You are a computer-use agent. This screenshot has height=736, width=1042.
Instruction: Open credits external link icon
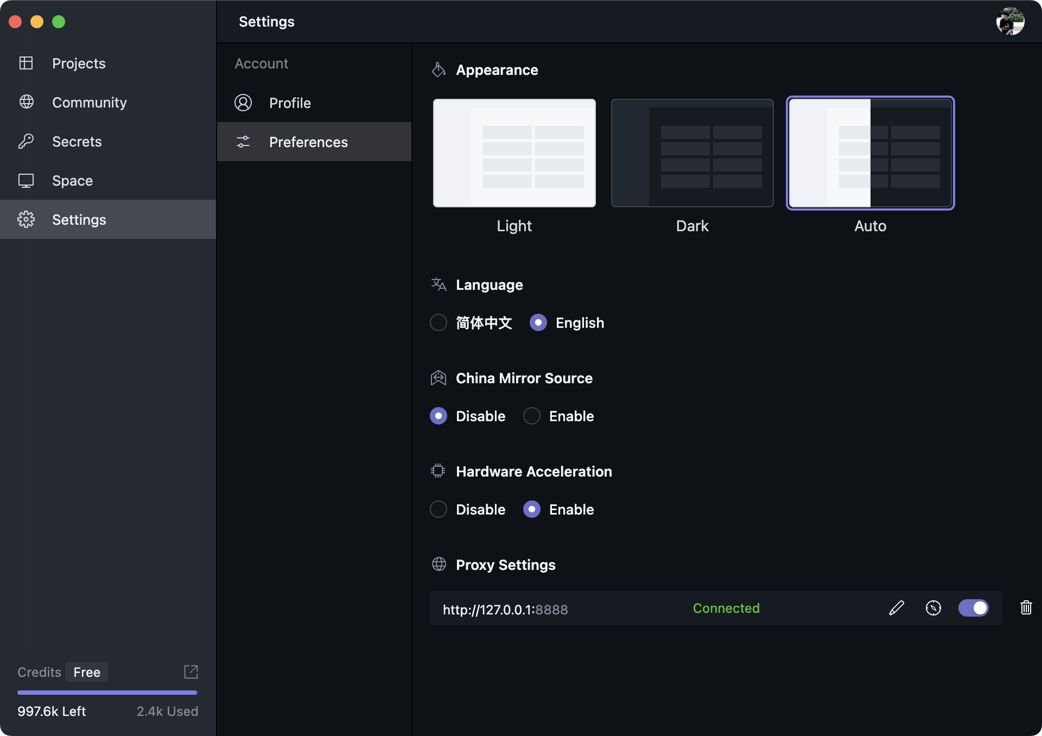click(x=190, y=672)
